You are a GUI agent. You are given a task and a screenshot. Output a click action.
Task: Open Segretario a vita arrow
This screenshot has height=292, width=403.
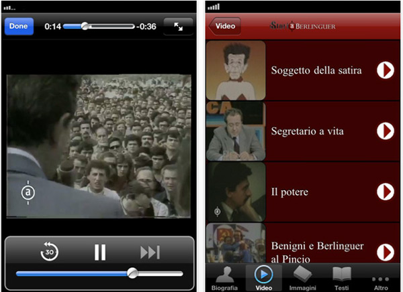(386, 131)
